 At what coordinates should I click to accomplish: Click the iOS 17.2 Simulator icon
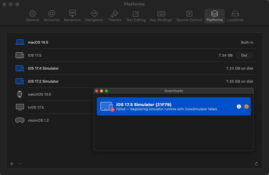click(20, 81)
